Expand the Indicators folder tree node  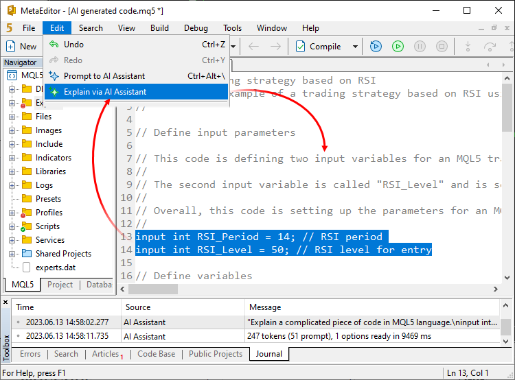point(12,158)
